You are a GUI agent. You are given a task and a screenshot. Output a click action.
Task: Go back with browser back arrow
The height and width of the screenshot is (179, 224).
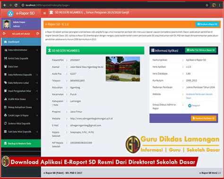5,5
